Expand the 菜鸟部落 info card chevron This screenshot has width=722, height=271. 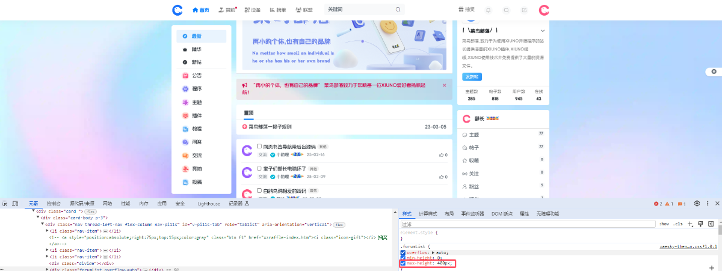(543, 31)
